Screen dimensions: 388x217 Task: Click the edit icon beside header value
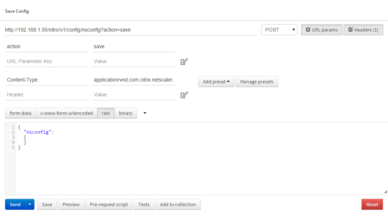184,95
